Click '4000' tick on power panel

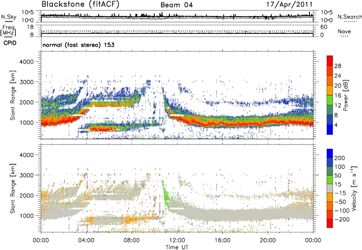(x=27, y=62)
